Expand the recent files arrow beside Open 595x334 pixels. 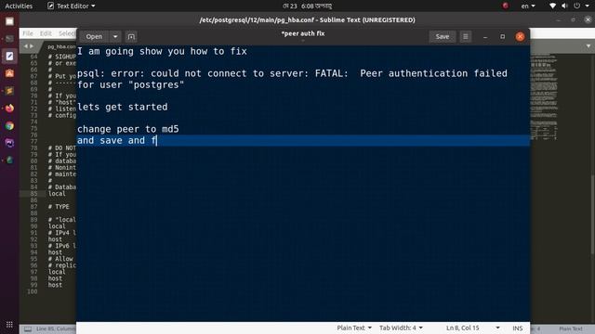(x=115, y=37)
